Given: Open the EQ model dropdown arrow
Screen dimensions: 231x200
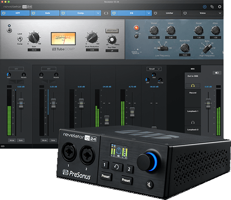Looking at the screenshot, I should [x=149, y=13].
